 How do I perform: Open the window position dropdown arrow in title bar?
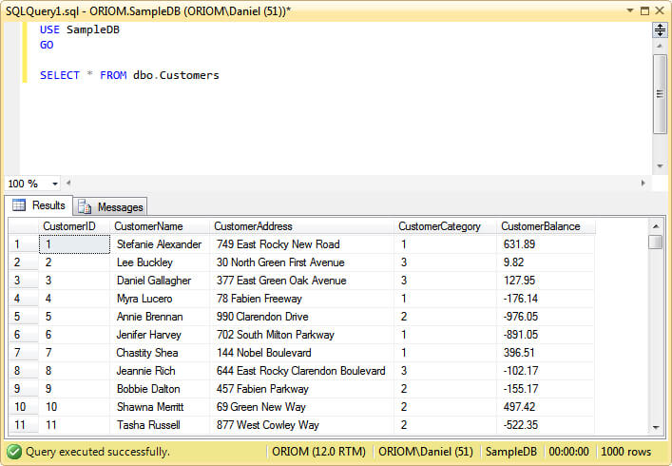pos(630,9)
